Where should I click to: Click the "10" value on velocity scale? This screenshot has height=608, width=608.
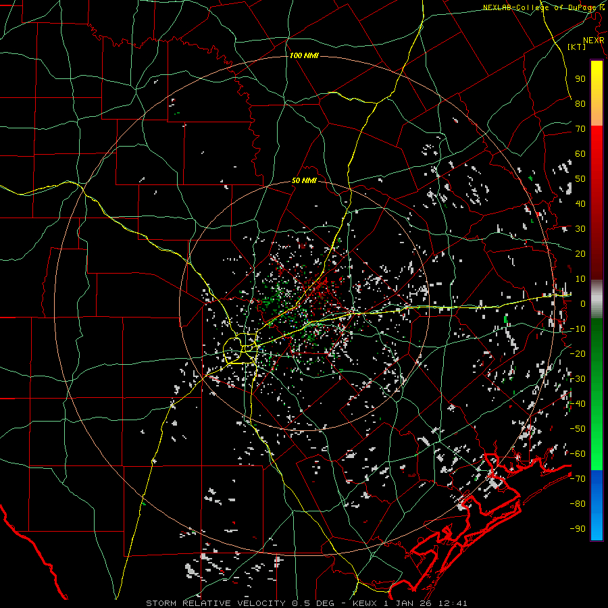[580, 279]
